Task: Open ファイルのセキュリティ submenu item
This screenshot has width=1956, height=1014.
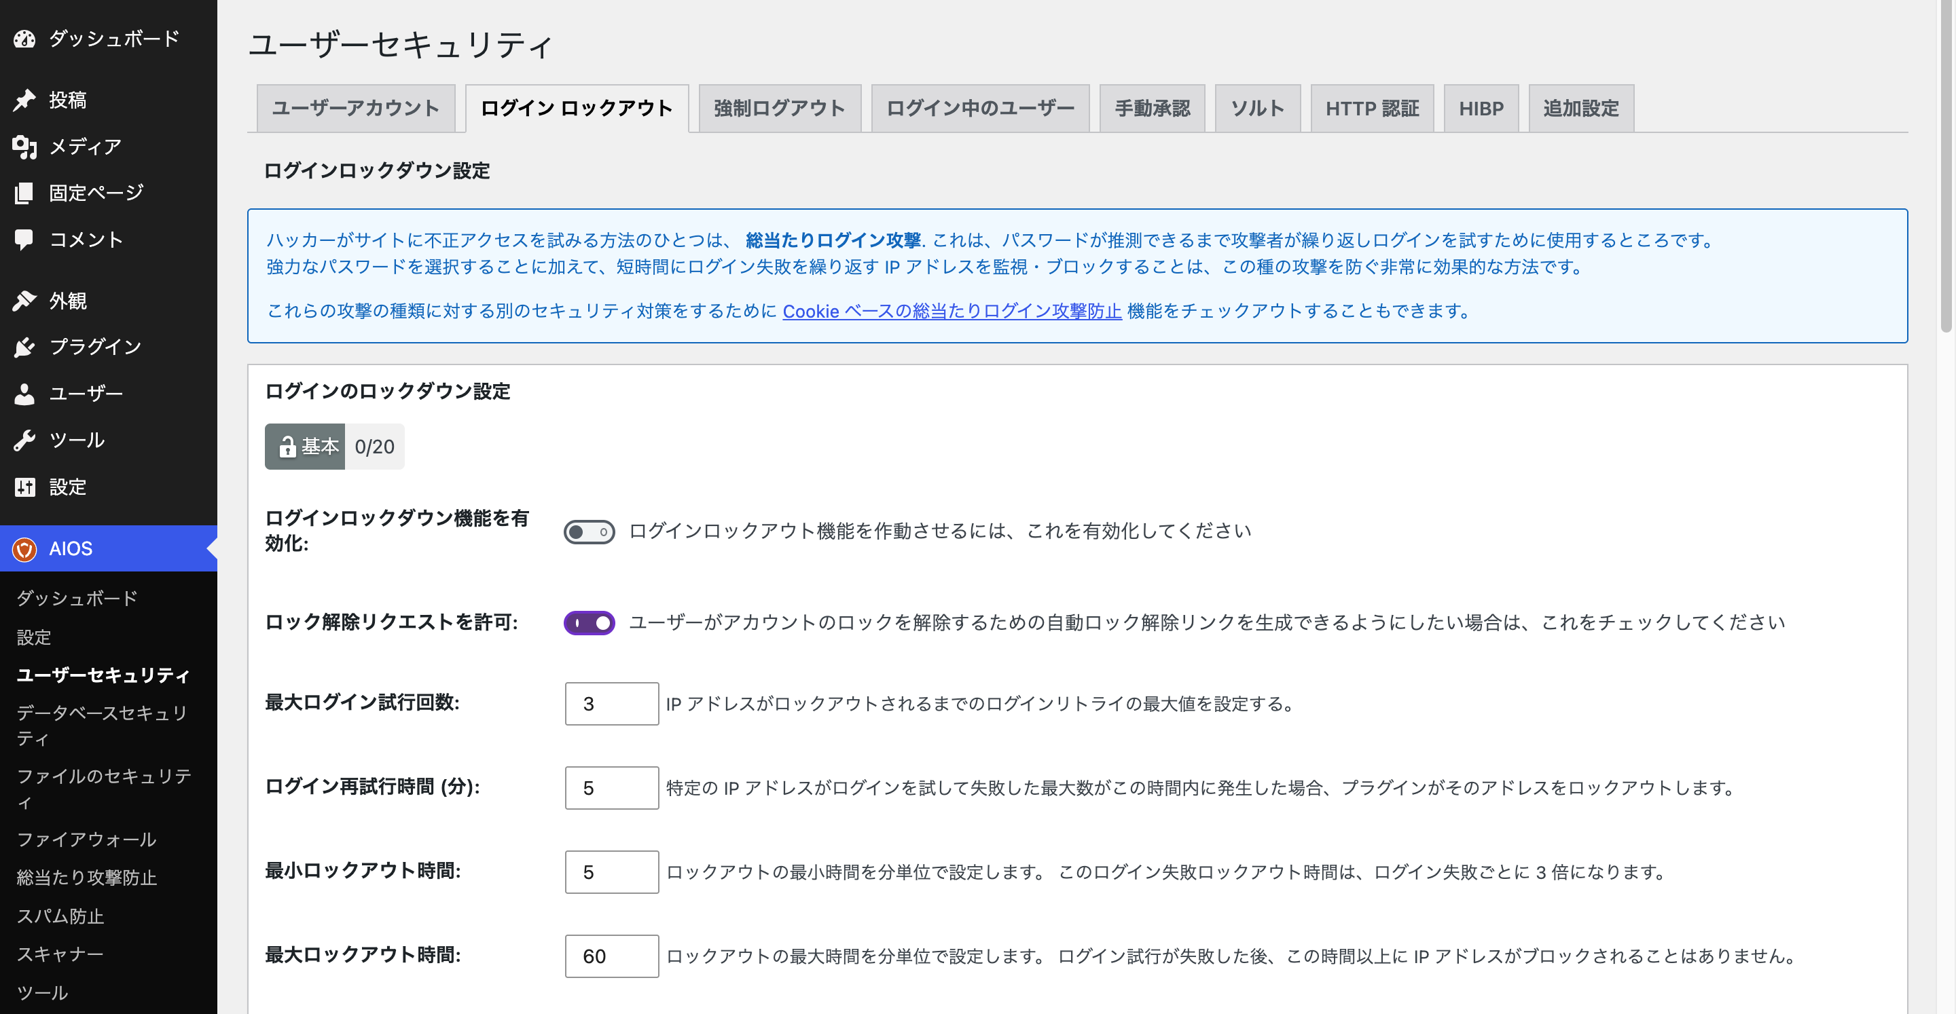Action: click(103, 789)
